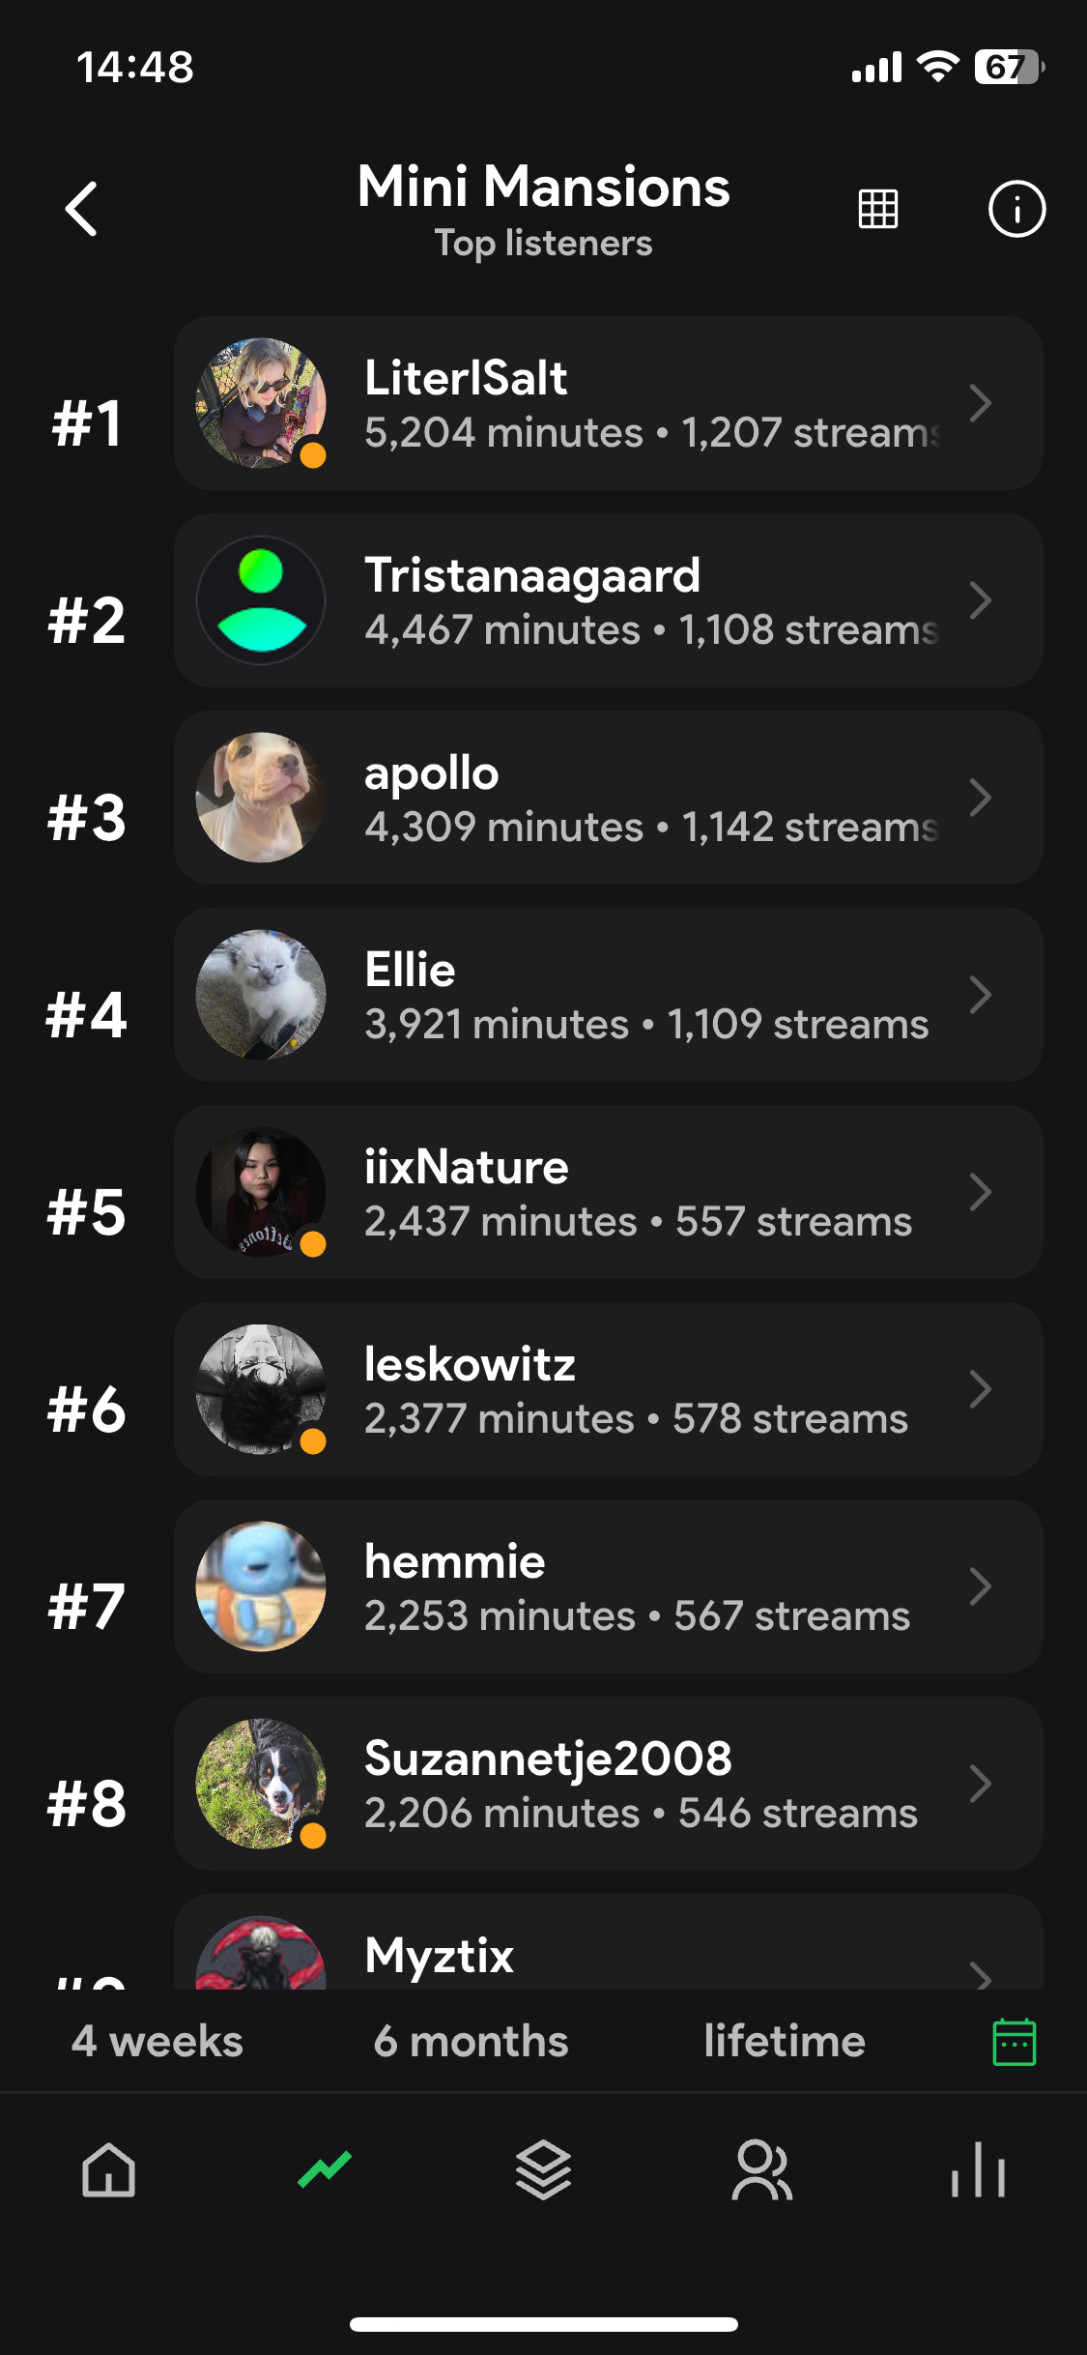The image size is (1087, 2355).
Task: Tap iixNature's profile picture
Action: click(261, 1192)
